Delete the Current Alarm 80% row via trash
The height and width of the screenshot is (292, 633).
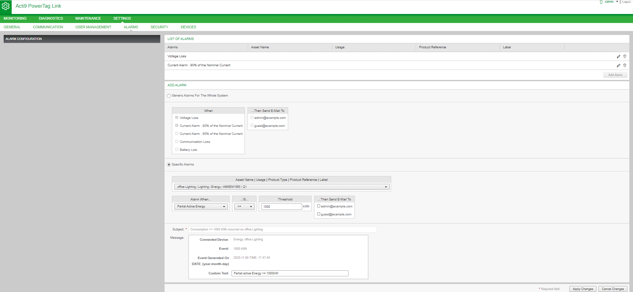pos(625,66)
